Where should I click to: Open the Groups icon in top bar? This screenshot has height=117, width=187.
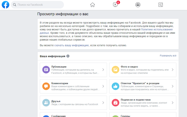coord(138,5)
